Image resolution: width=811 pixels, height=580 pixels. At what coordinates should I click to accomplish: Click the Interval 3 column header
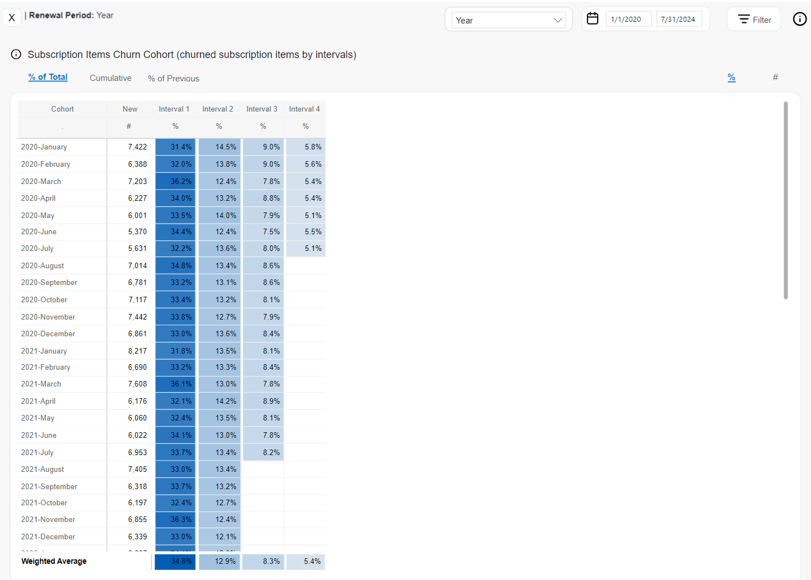[262, 109]
